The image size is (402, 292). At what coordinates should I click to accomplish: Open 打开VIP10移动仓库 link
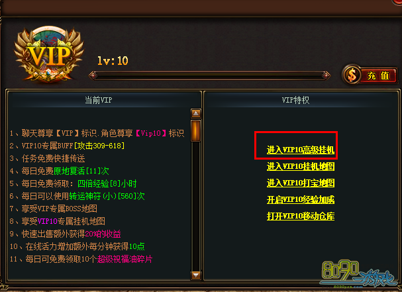(x=301, y=216)
